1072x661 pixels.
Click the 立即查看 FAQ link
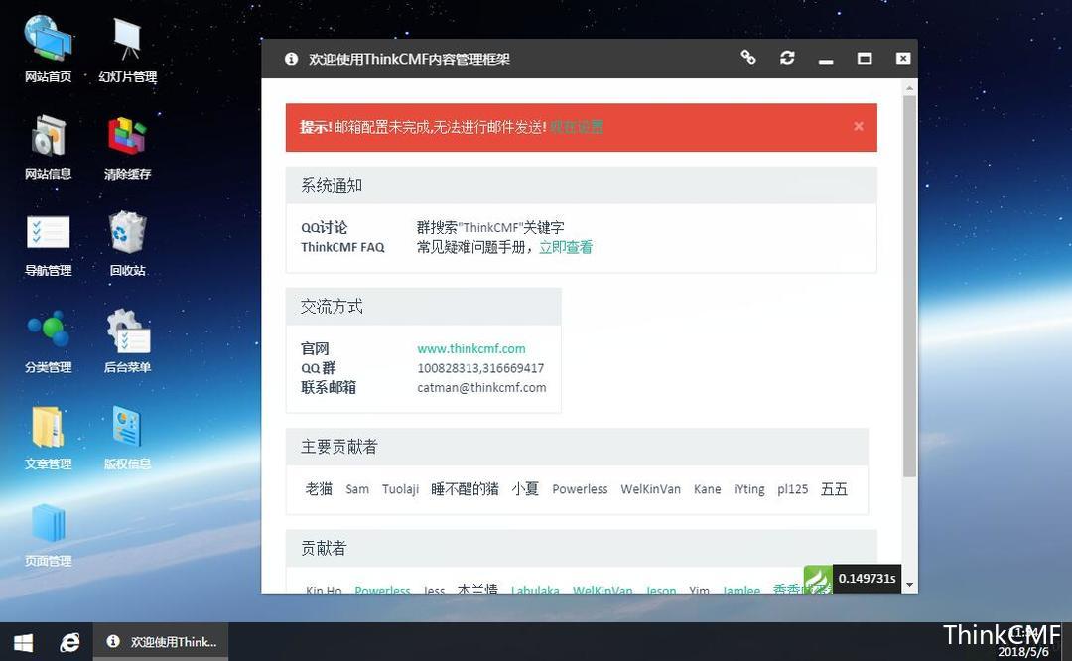click(x=566, y=247)
